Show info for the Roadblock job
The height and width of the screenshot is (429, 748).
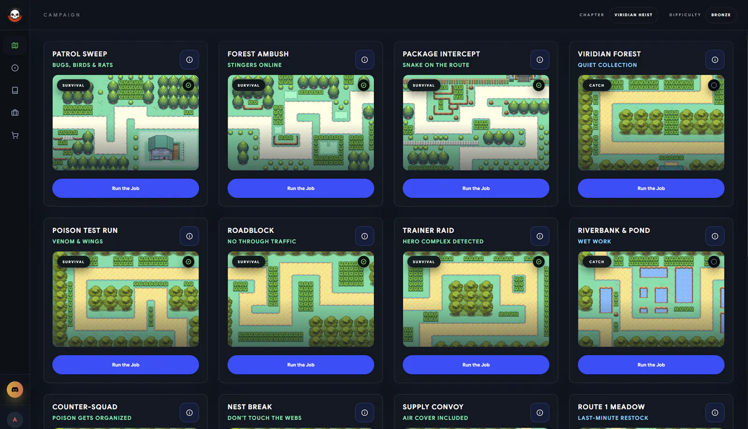pos(365,236)
